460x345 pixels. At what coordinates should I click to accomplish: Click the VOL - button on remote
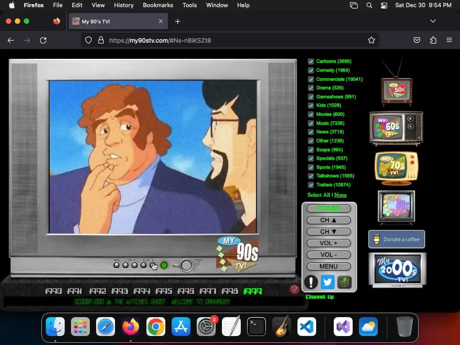coord(328,255)
